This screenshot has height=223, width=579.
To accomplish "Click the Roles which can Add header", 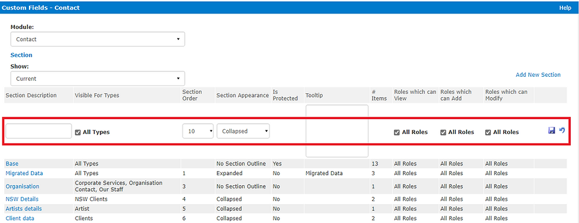I will [x=456, y=95].
